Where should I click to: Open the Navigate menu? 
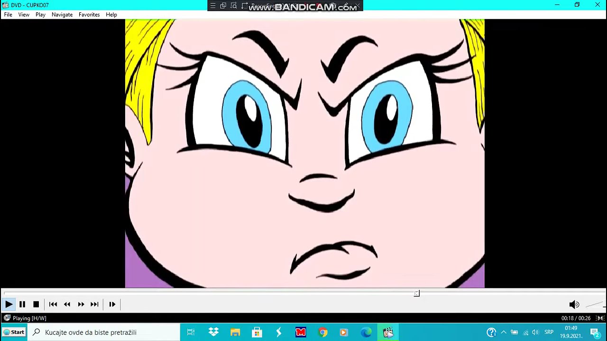pyautogui.click(x=62, y=15)
